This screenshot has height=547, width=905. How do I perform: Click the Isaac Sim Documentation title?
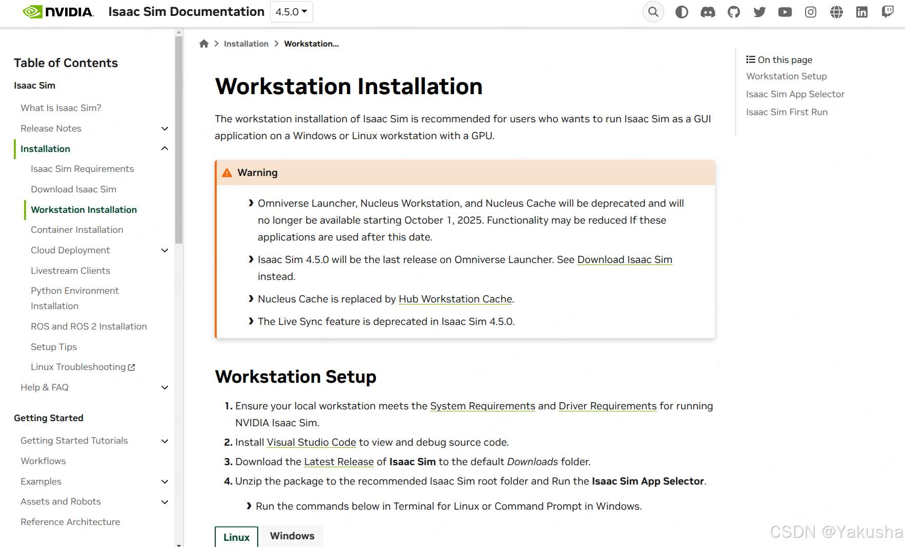tap(186, 12)
